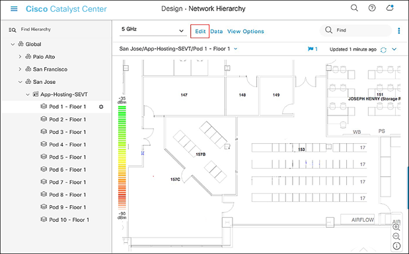The width and height of the screenshot is (409, 254).
Task: Click the yellow middle of the dBm legend
Action: (122, 158)
